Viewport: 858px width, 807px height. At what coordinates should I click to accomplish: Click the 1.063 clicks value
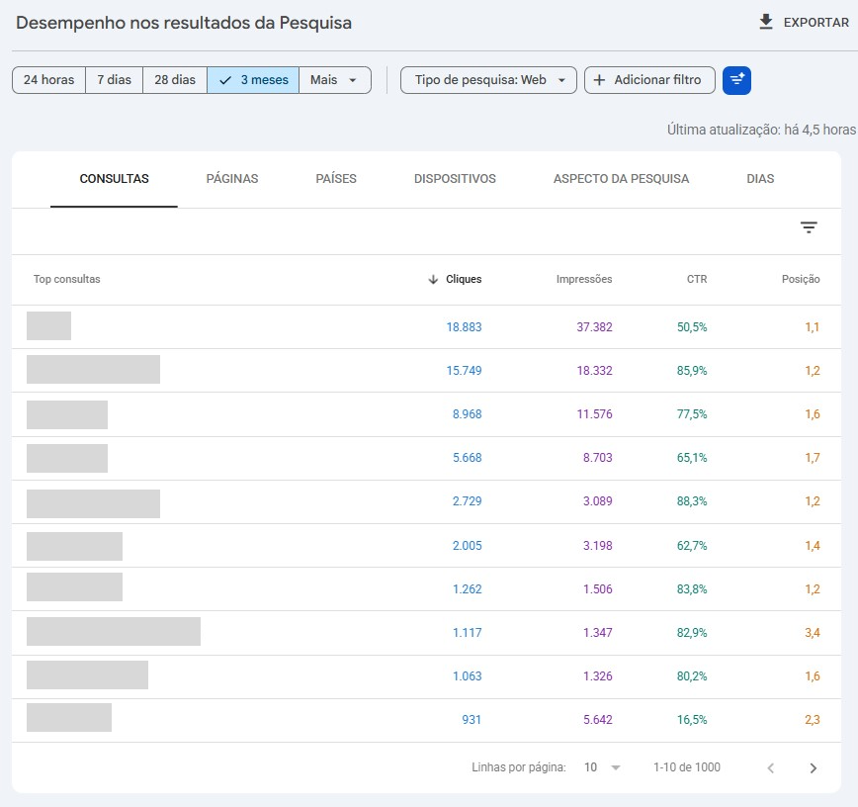pos(467,676)
